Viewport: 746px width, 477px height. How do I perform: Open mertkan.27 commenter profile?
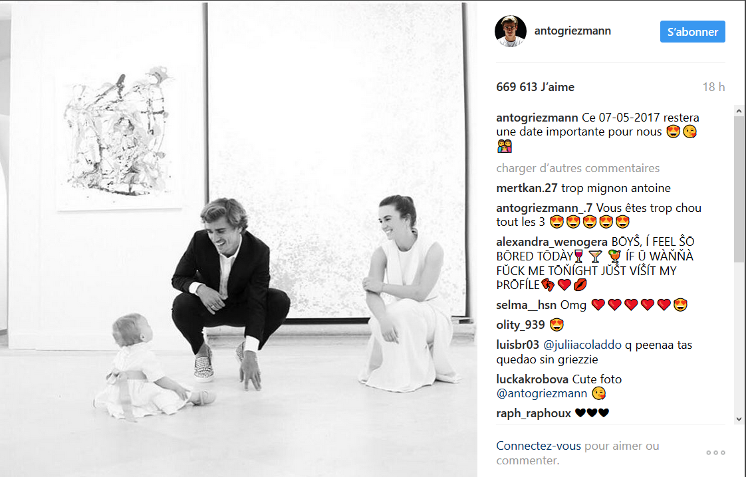527,188
